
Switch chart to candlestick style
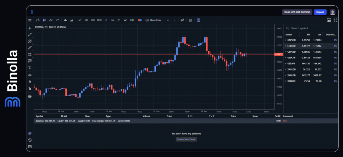pos(44,20)
